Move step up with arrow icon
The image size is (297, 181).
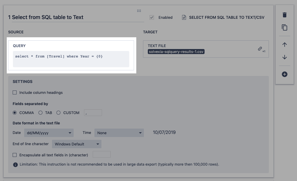(x=285, y=45)
